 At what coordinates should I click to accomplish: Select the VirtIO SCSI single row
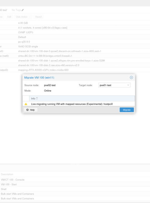75,47
